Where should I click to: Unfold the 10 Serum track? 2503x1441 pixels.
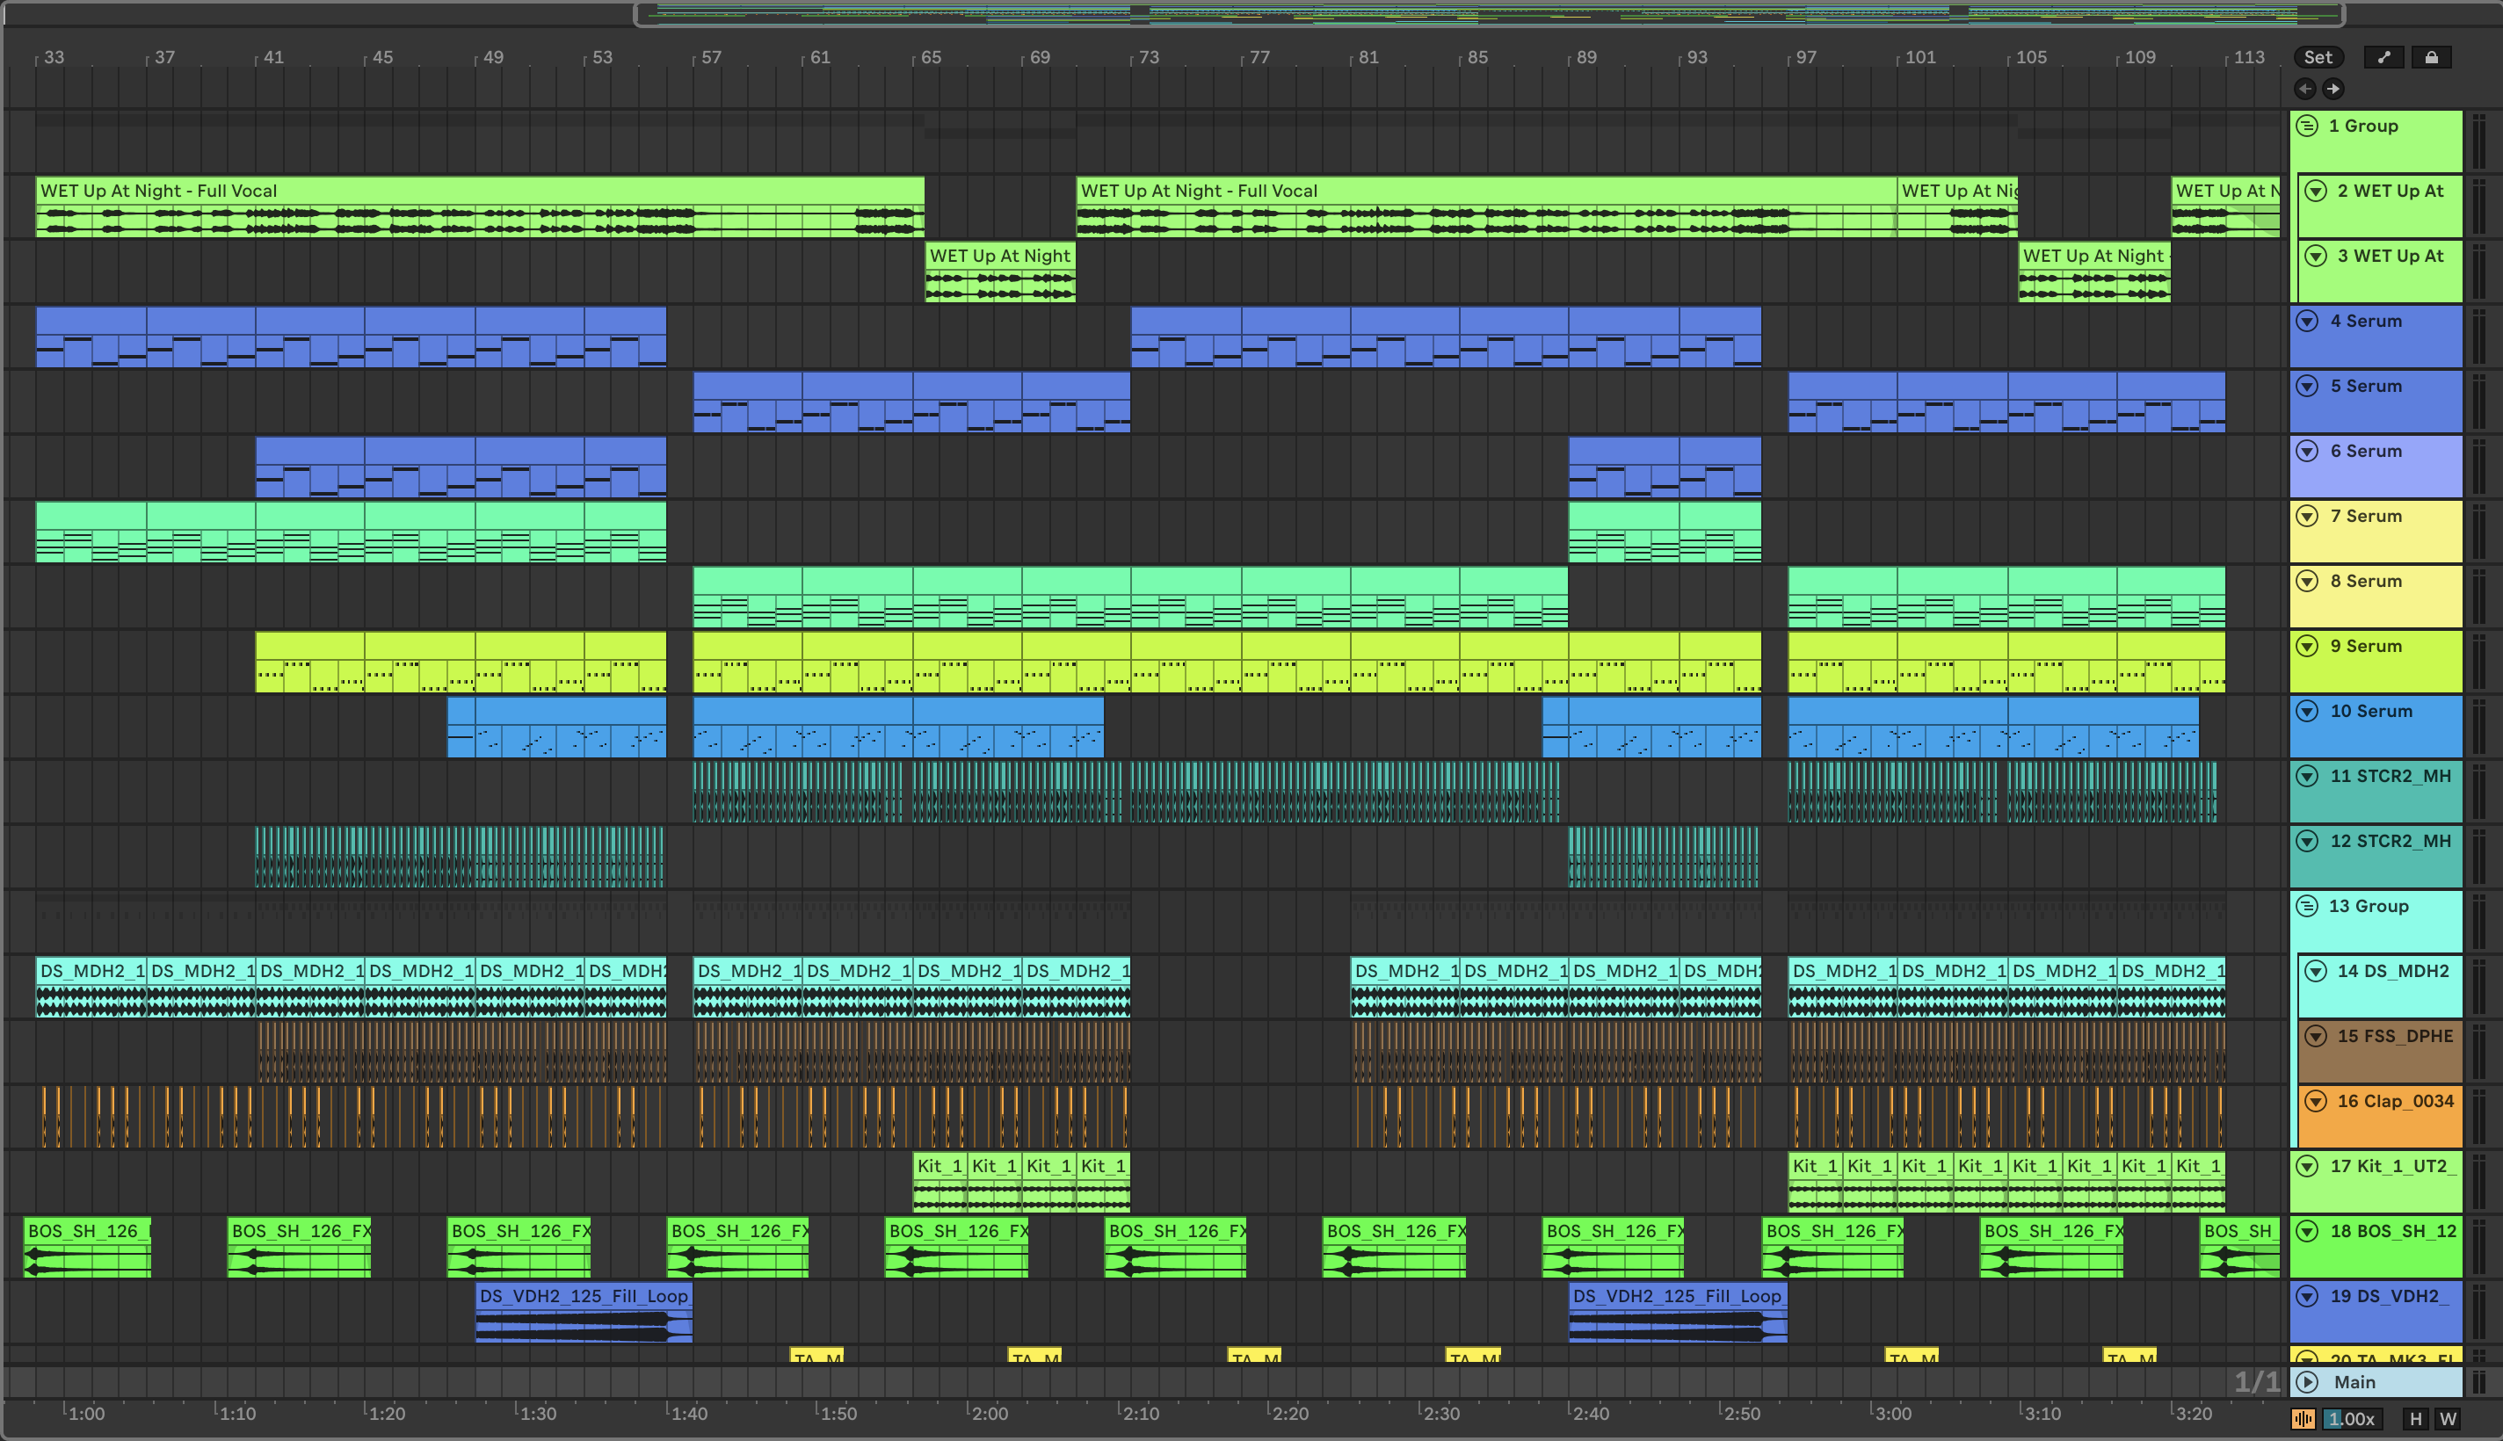coord(2307,711)
